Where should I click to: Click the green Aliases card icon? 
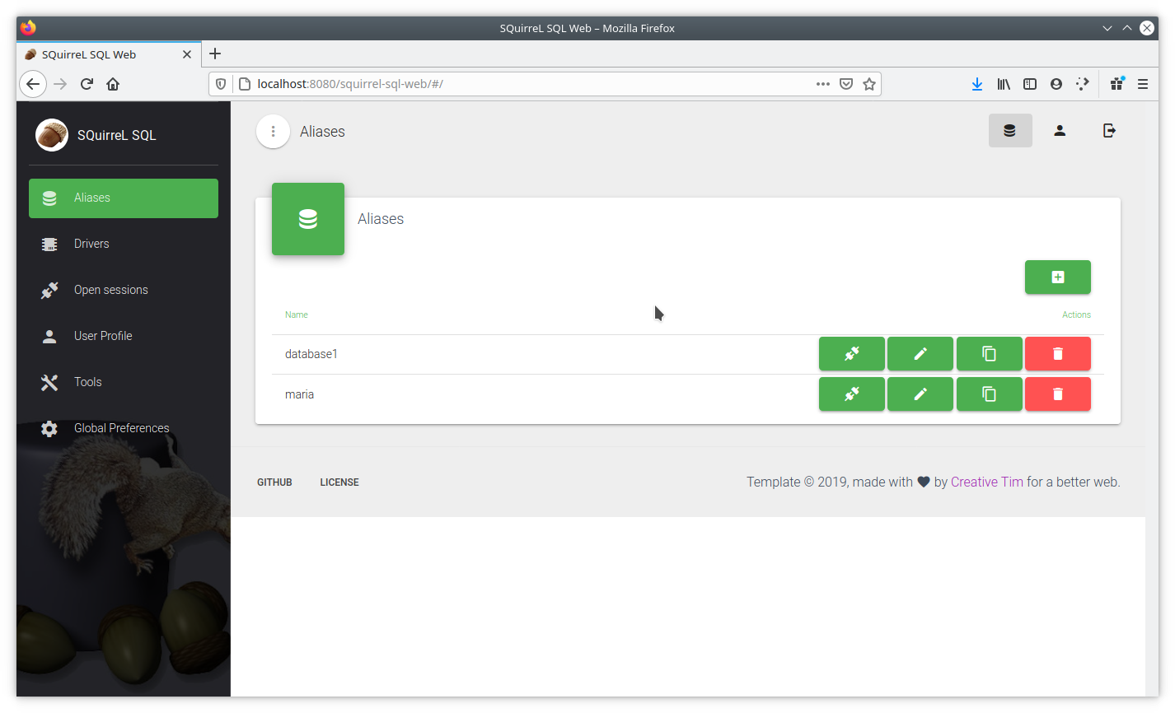(308, 219)
